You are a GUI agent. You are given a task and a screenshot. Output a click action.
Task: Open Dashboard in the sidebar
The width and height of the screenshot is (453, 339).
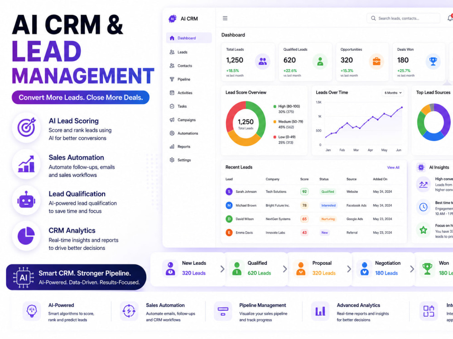(x=189, y=38)
